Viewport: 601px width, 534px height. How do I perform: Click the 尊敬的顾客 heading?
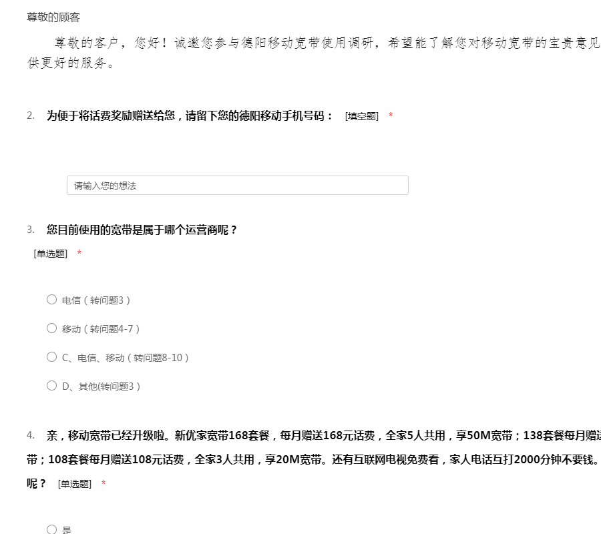53,17
